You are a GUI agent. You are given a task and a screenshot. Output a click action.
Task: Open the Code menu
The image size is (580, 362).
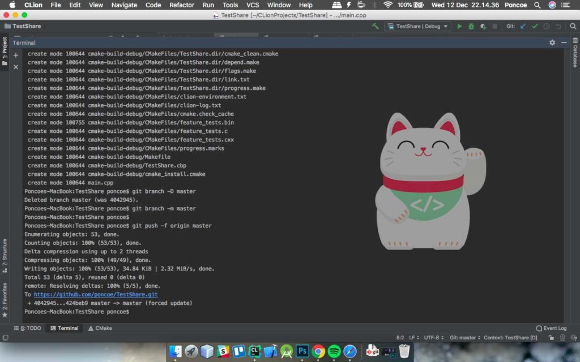pyautogui.click(x=153, y=5)
